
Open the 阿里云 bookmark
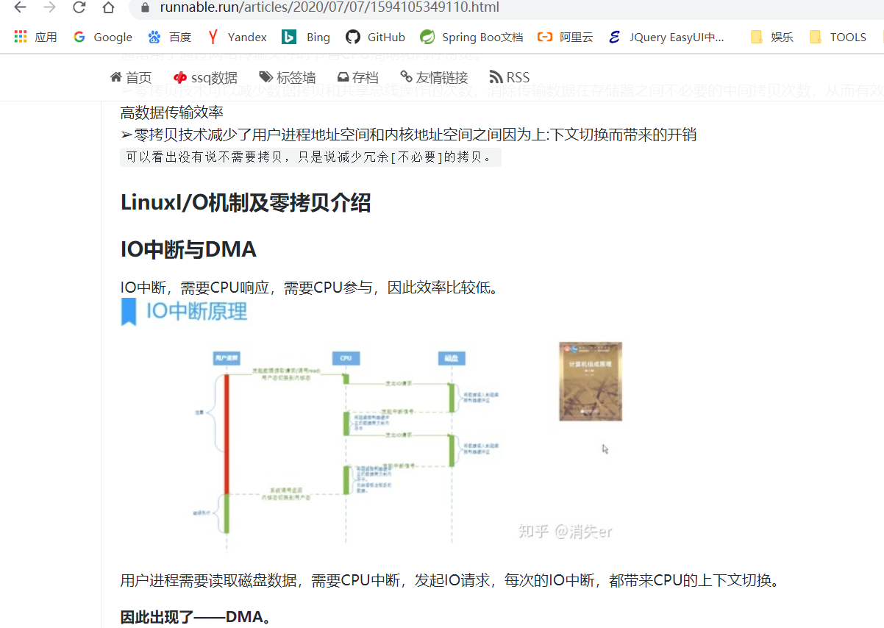566,37
